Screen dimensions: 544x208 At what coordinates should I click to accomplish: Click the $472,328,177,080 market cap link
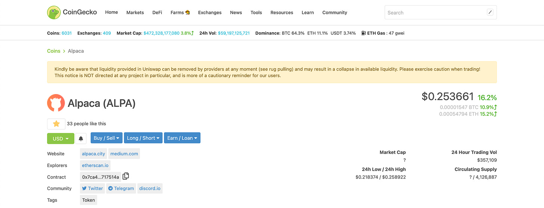(161, 33)
